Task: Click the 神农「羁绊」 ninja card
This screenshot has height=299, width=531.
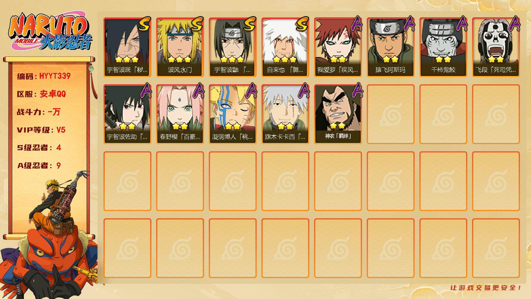Action: tap(338, 114)
